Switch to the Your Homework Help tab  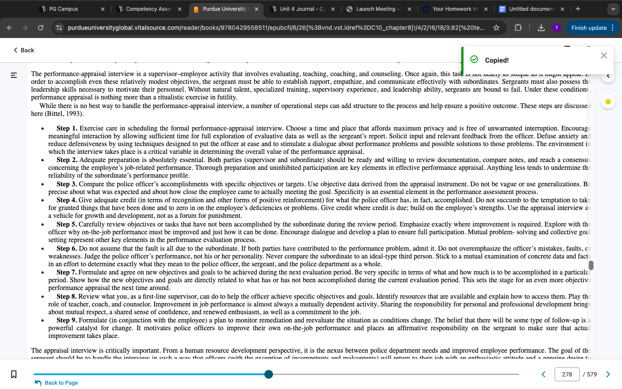pyautogui.click(x=455, y=9)
